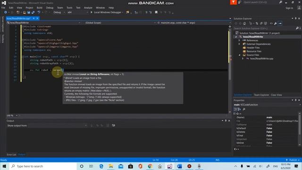Image resolution: width=302 pixels, height=170 pixels.
Task: Switch to the Error List tab
Action: click(11, 154)
